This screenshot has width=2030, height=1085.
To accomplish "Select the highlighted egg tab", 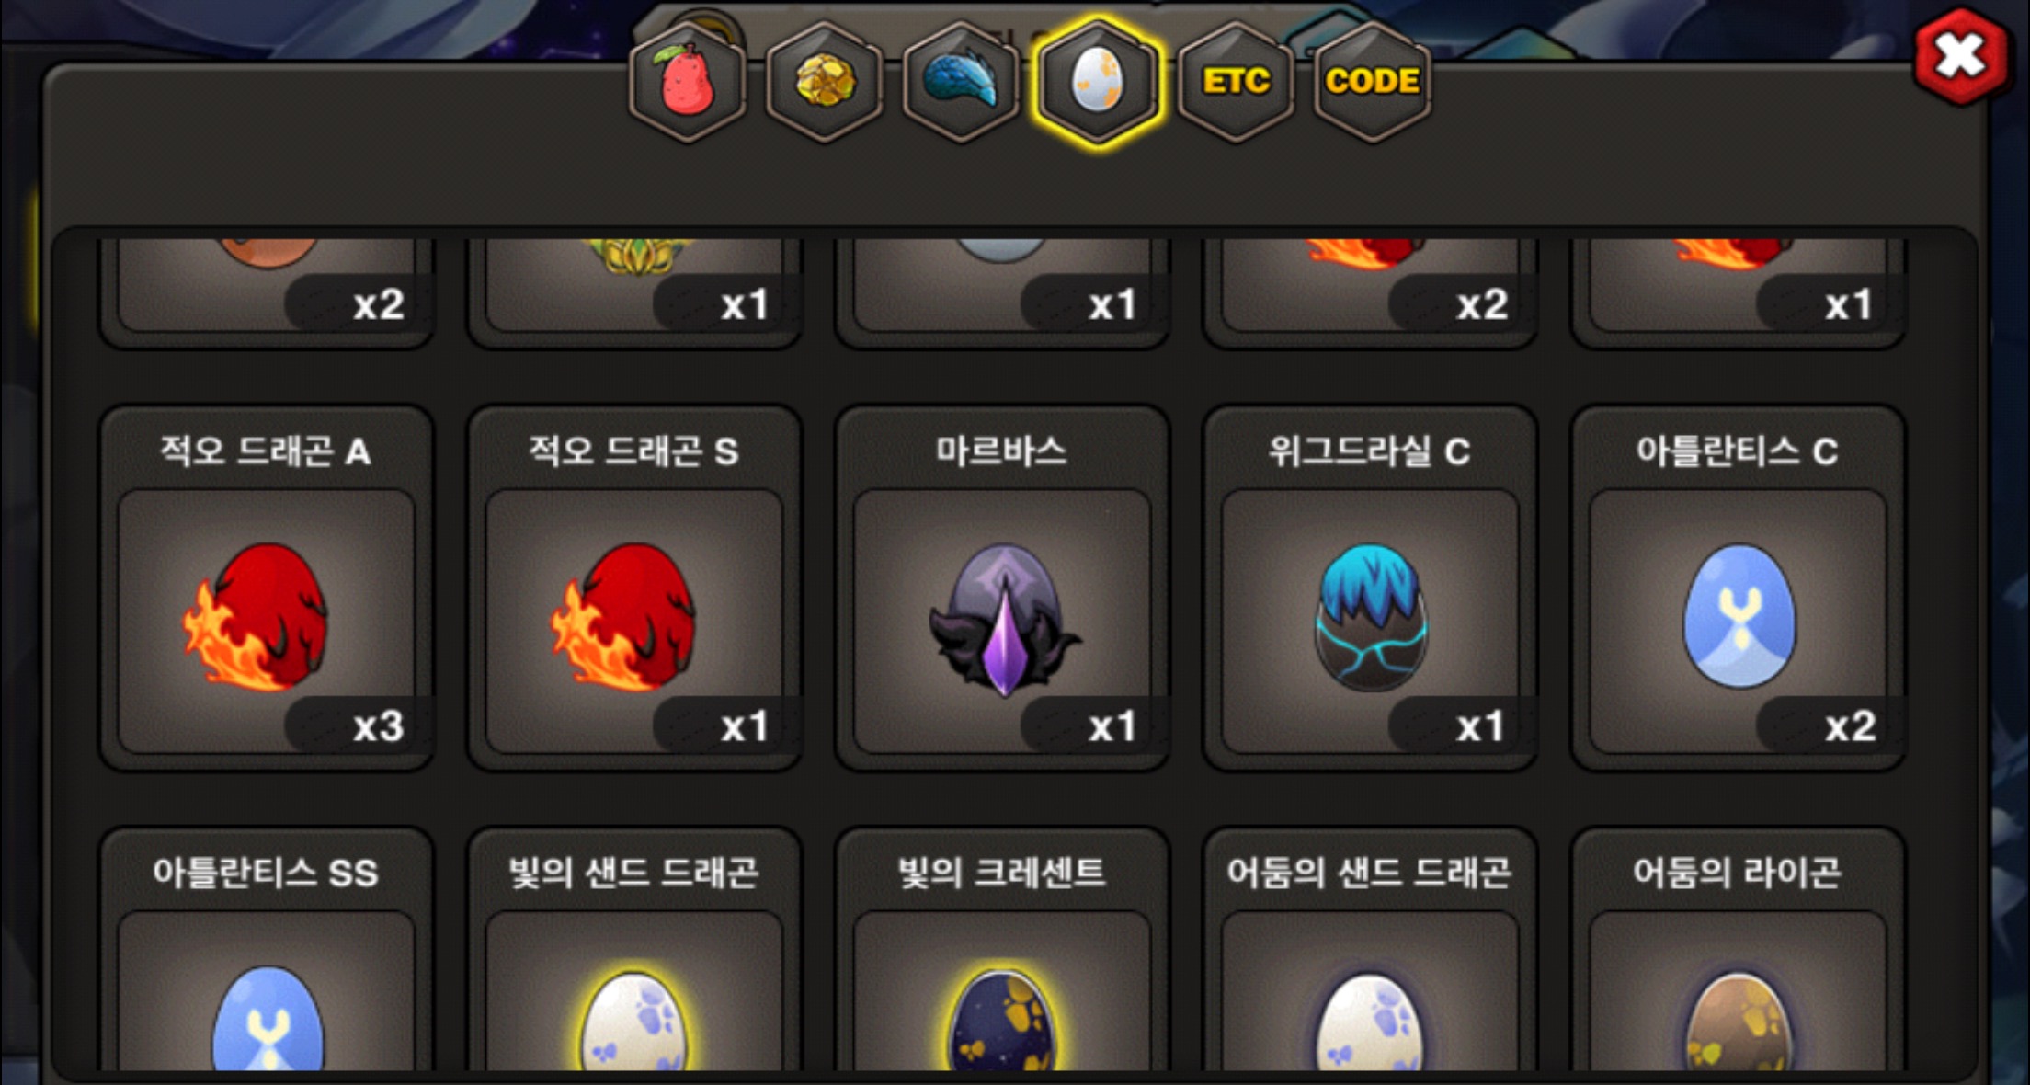I will (1098, 82).
